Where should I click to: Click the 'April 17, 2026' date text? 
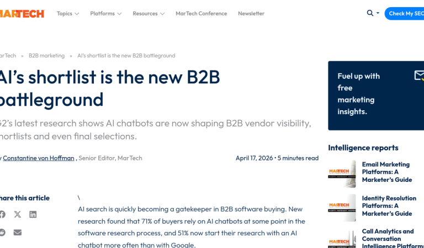254,158
